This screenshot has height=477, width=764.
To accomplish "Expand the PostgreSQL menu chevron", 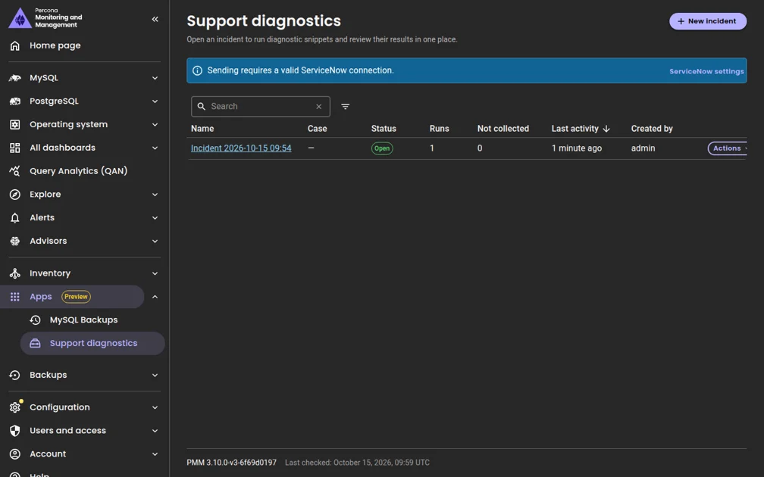I will (x=155, y=101).
